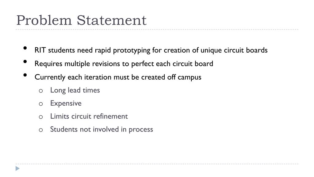Click the bullet before Requires multiple revisions
Screen dimensions: 314x177
[x=25, y=61]
